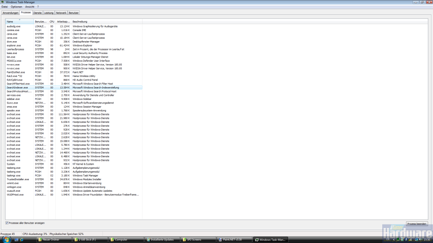Select the dwm.exe process row
Viewport: 433px width, 243px height.
click(74, 42)
